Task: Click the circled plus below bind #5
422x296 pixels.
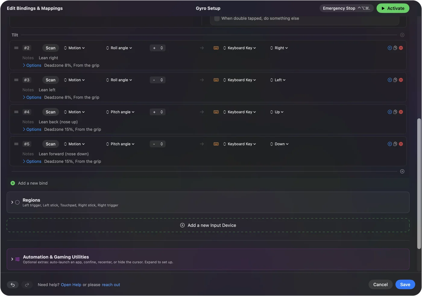Action: coord(402,171)
